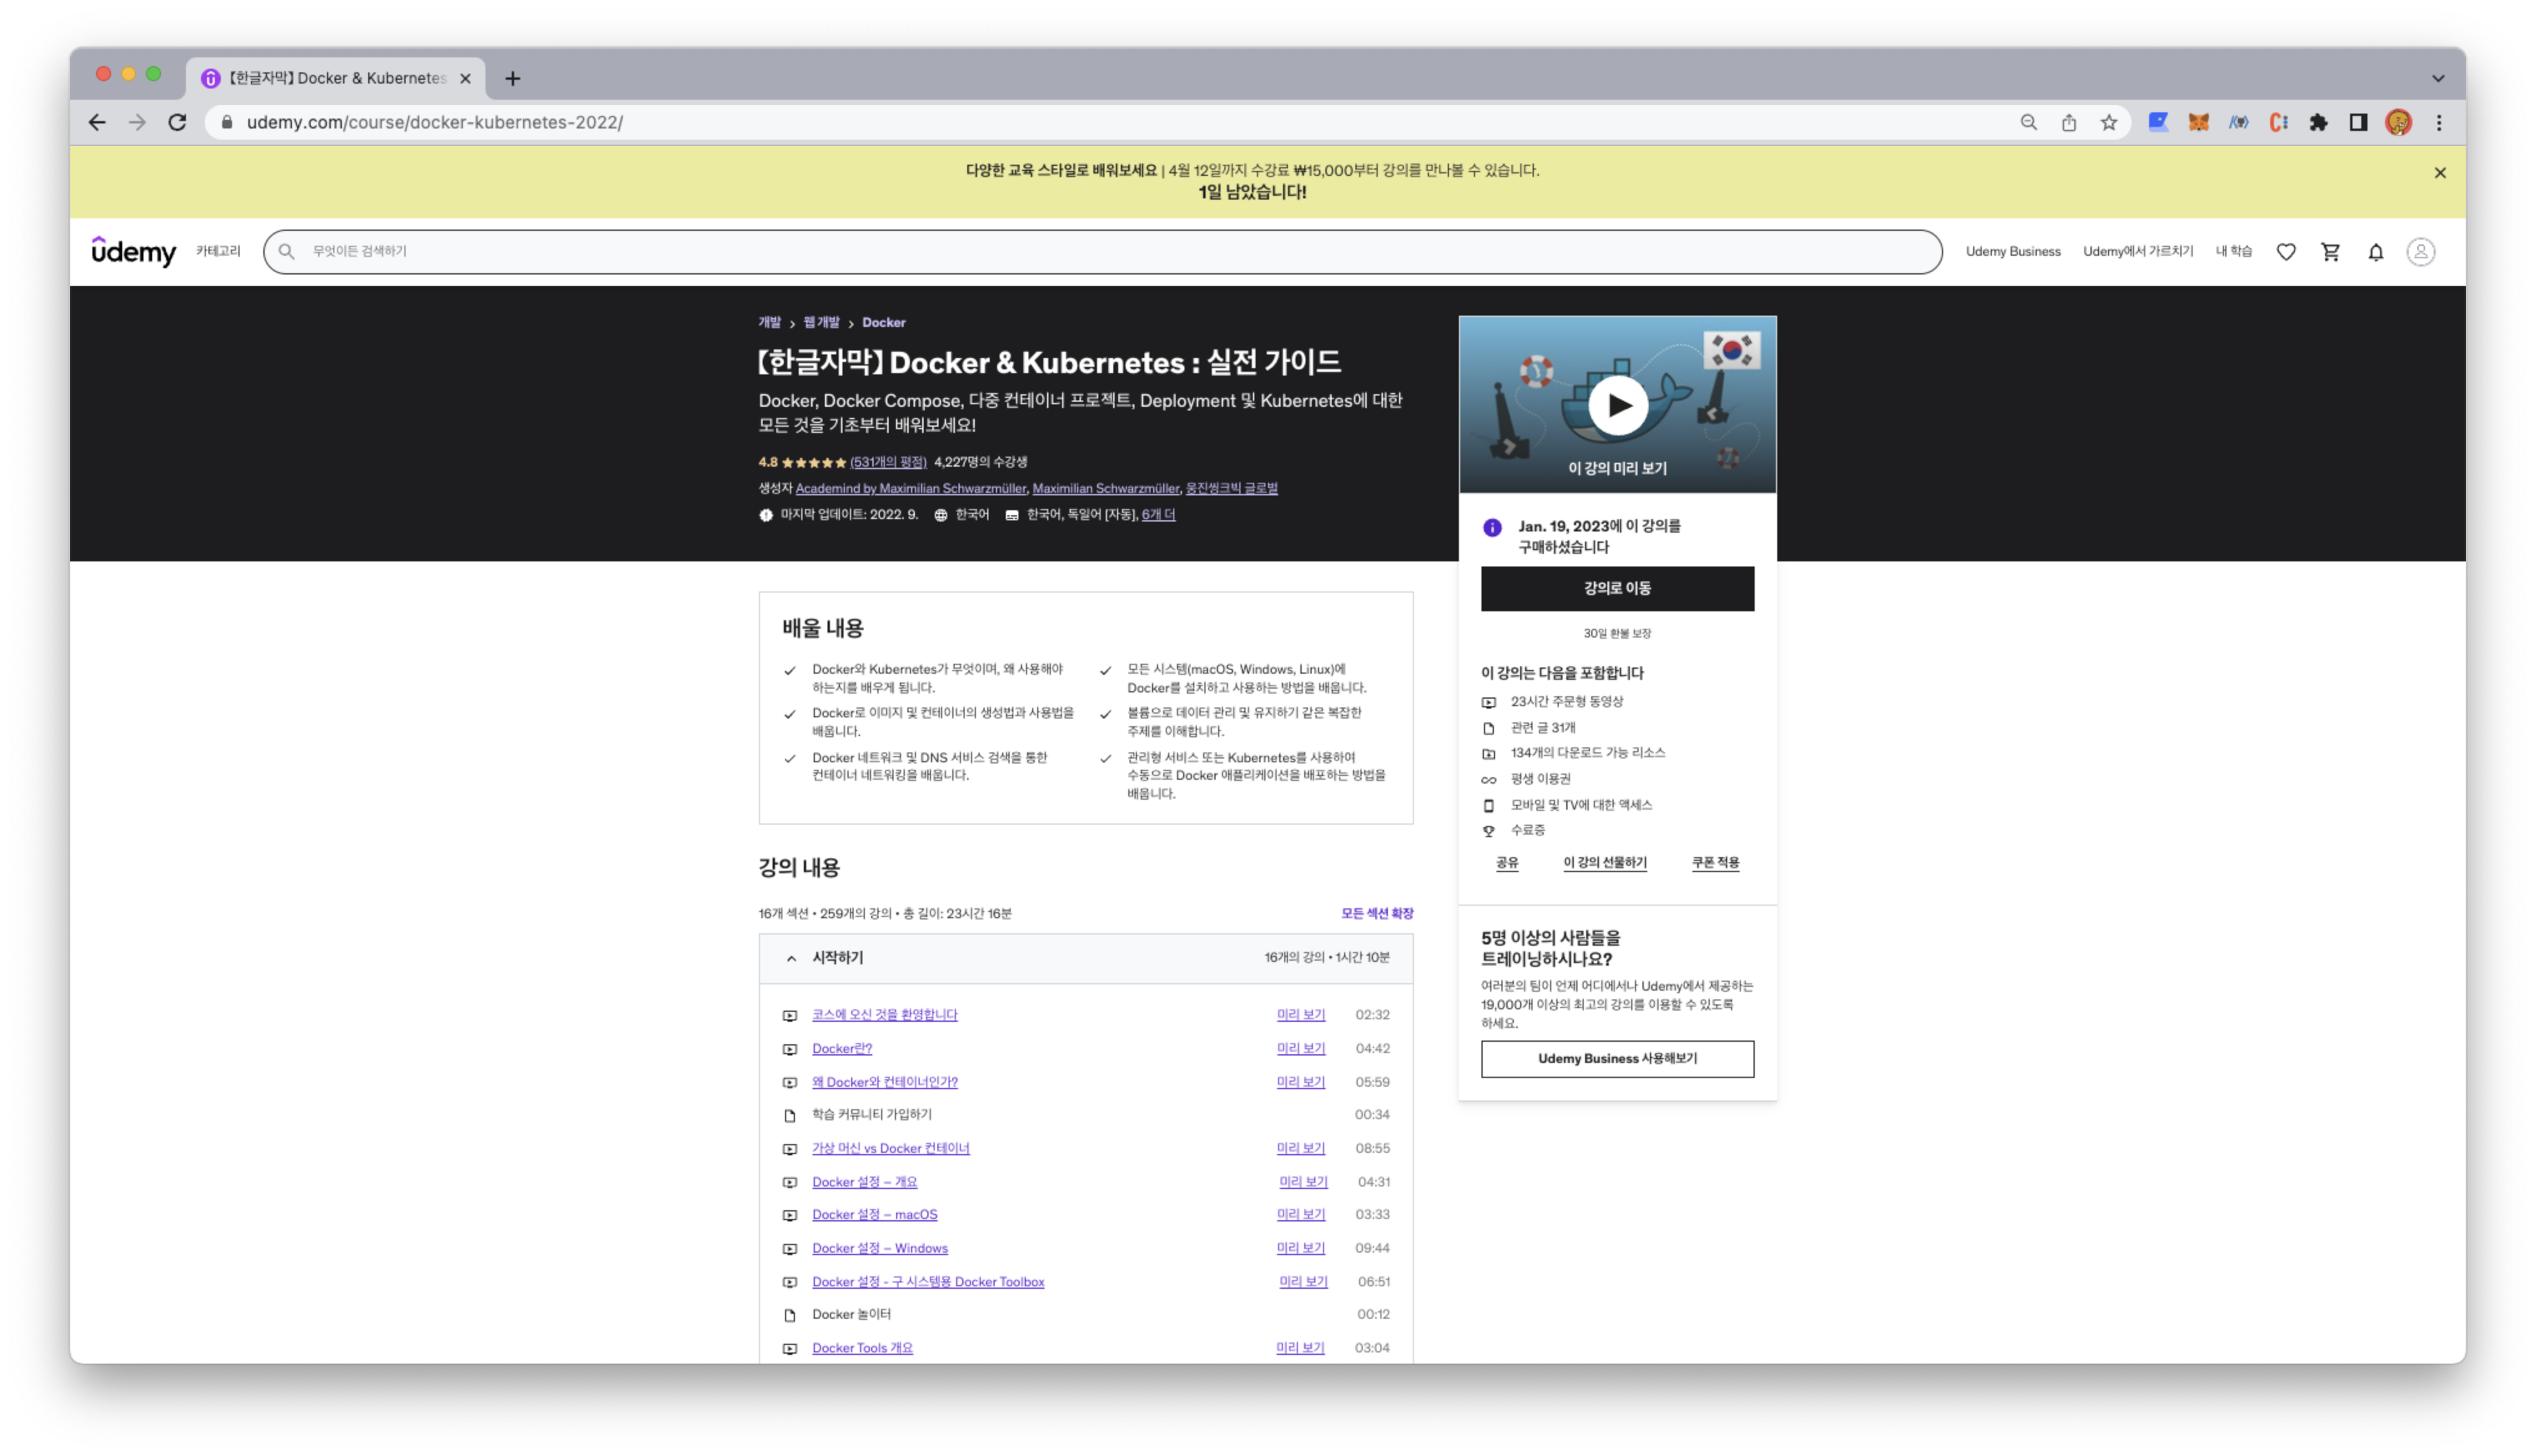Click the Udemy Business 사용해보기 button
Screen dimensions: 2536x1456
point(1617,1058)
